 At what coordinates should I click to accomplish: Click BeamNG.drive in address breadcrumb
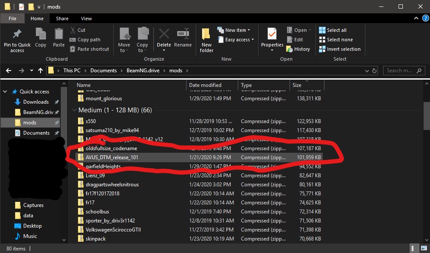click(x=143, y=71)
